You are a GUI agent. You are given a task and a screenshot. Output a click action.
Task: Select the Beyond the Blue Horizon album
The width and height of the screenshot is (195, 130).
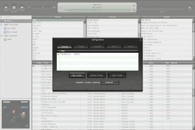click(167, 31)
